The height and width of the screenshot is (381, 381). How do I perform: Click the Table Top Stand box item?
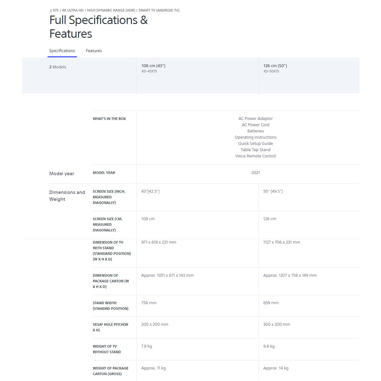click(255, 150)
